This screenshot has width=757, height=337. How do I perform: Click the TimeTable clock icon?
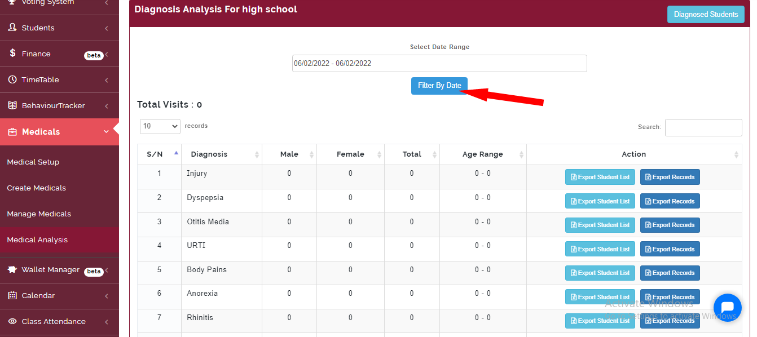coord(12,79)
